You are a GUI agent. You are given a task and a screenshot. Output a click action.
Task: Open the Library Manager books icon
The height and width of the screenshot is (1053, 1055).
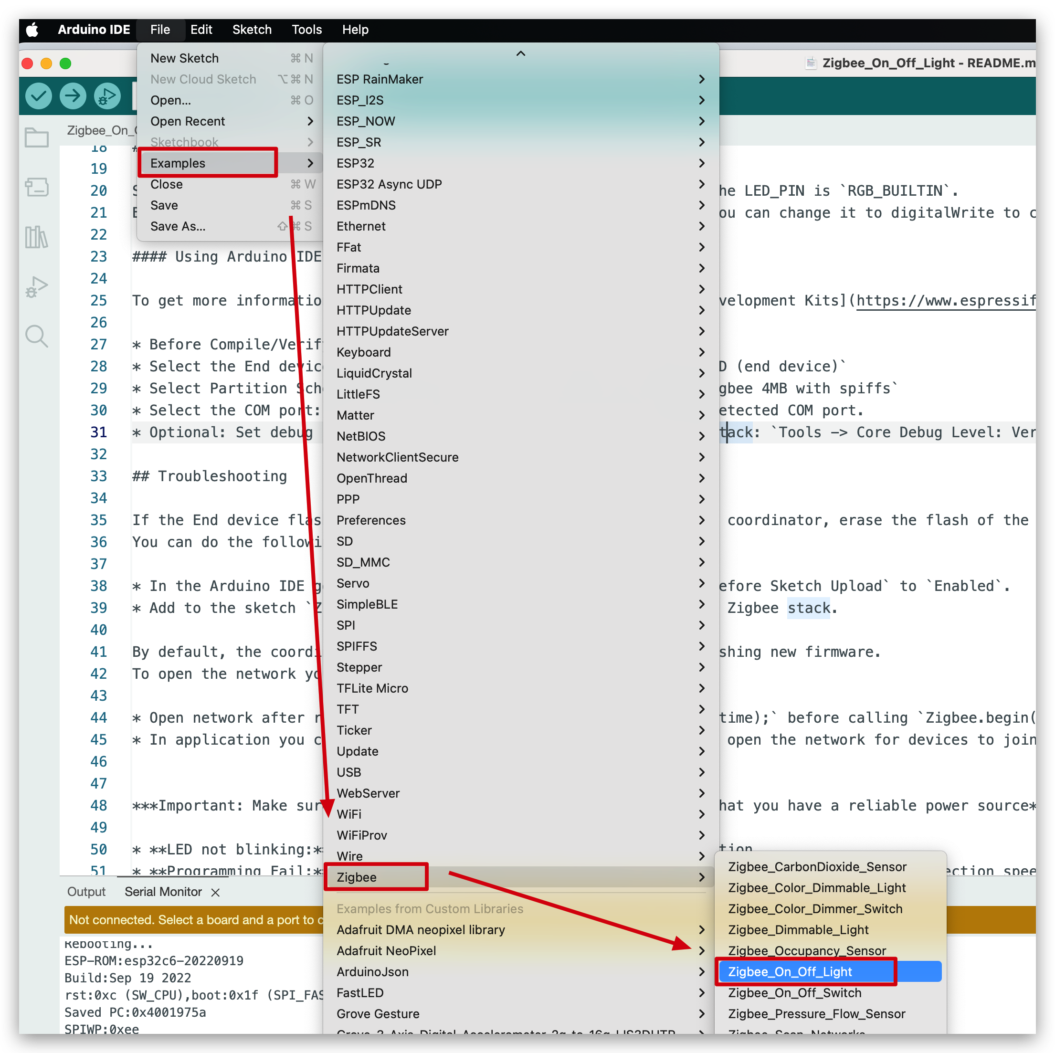pos(37,237)
